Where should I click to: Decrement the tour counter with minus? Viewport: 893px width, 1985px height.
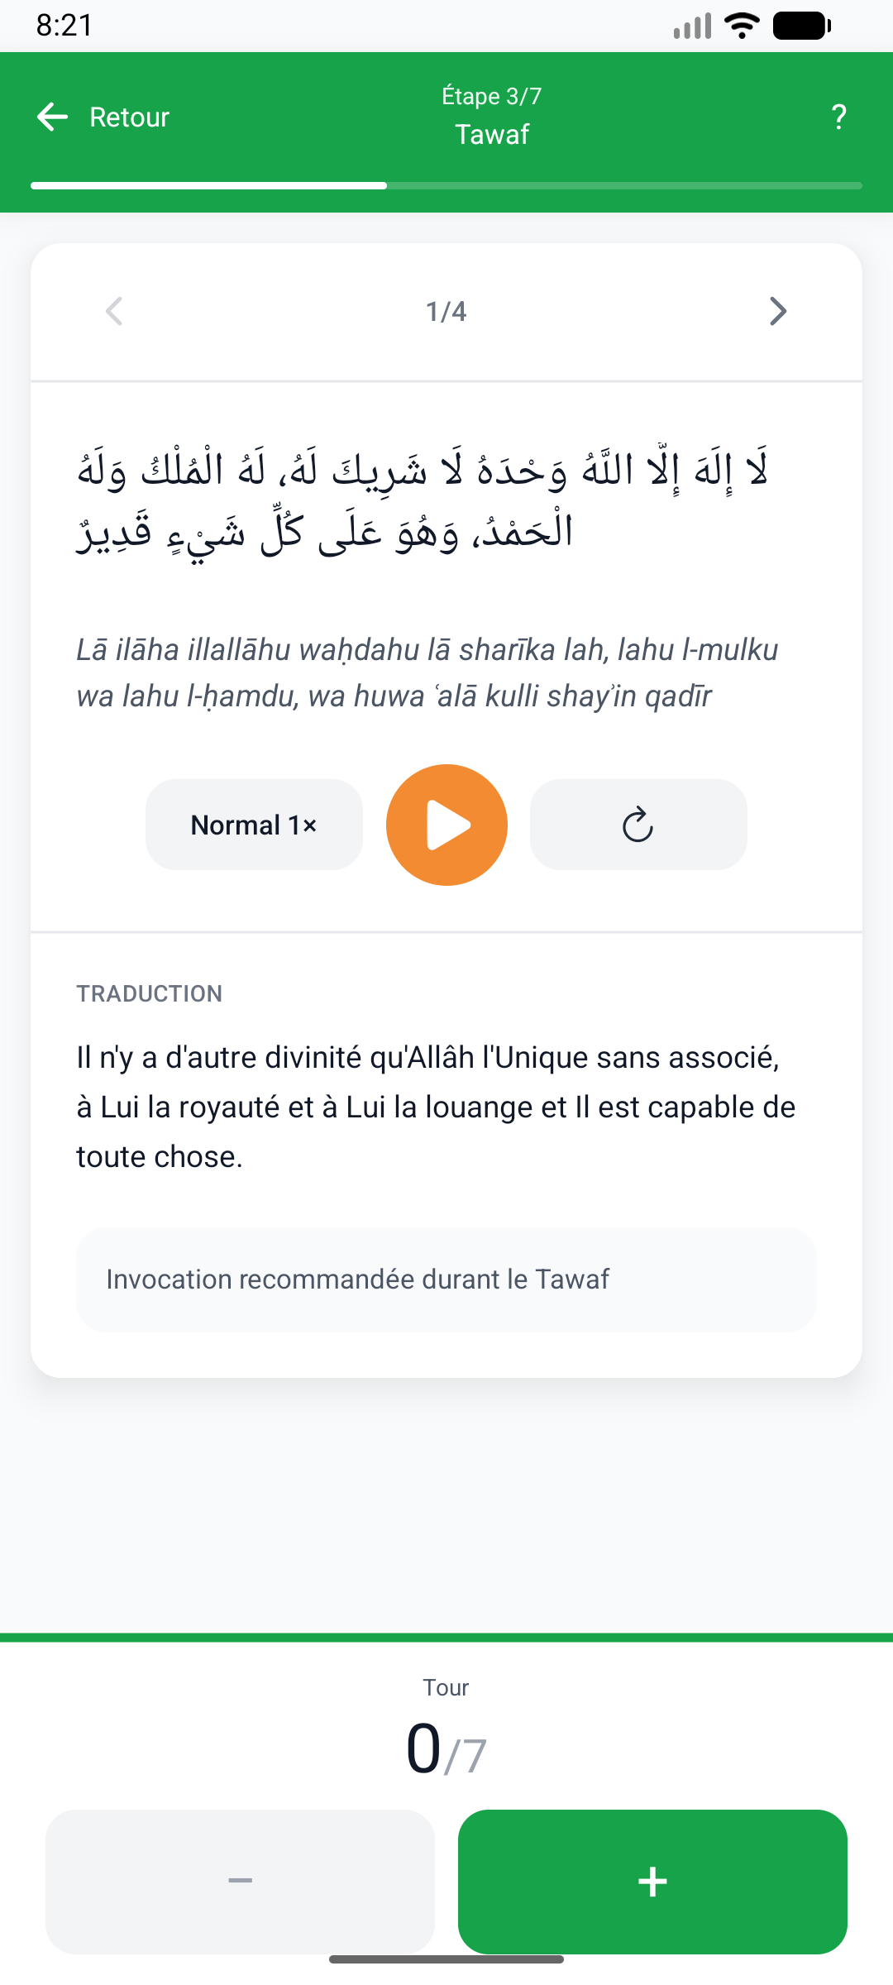coord(240,1881)
